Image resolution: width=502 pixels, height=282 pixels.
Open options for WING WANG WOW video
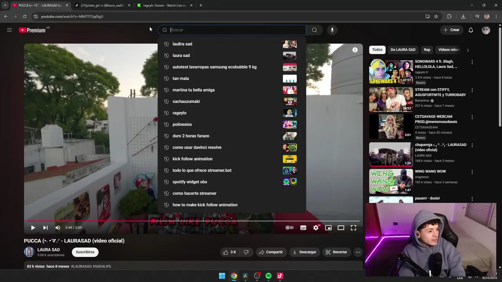(x=472, y=172)
